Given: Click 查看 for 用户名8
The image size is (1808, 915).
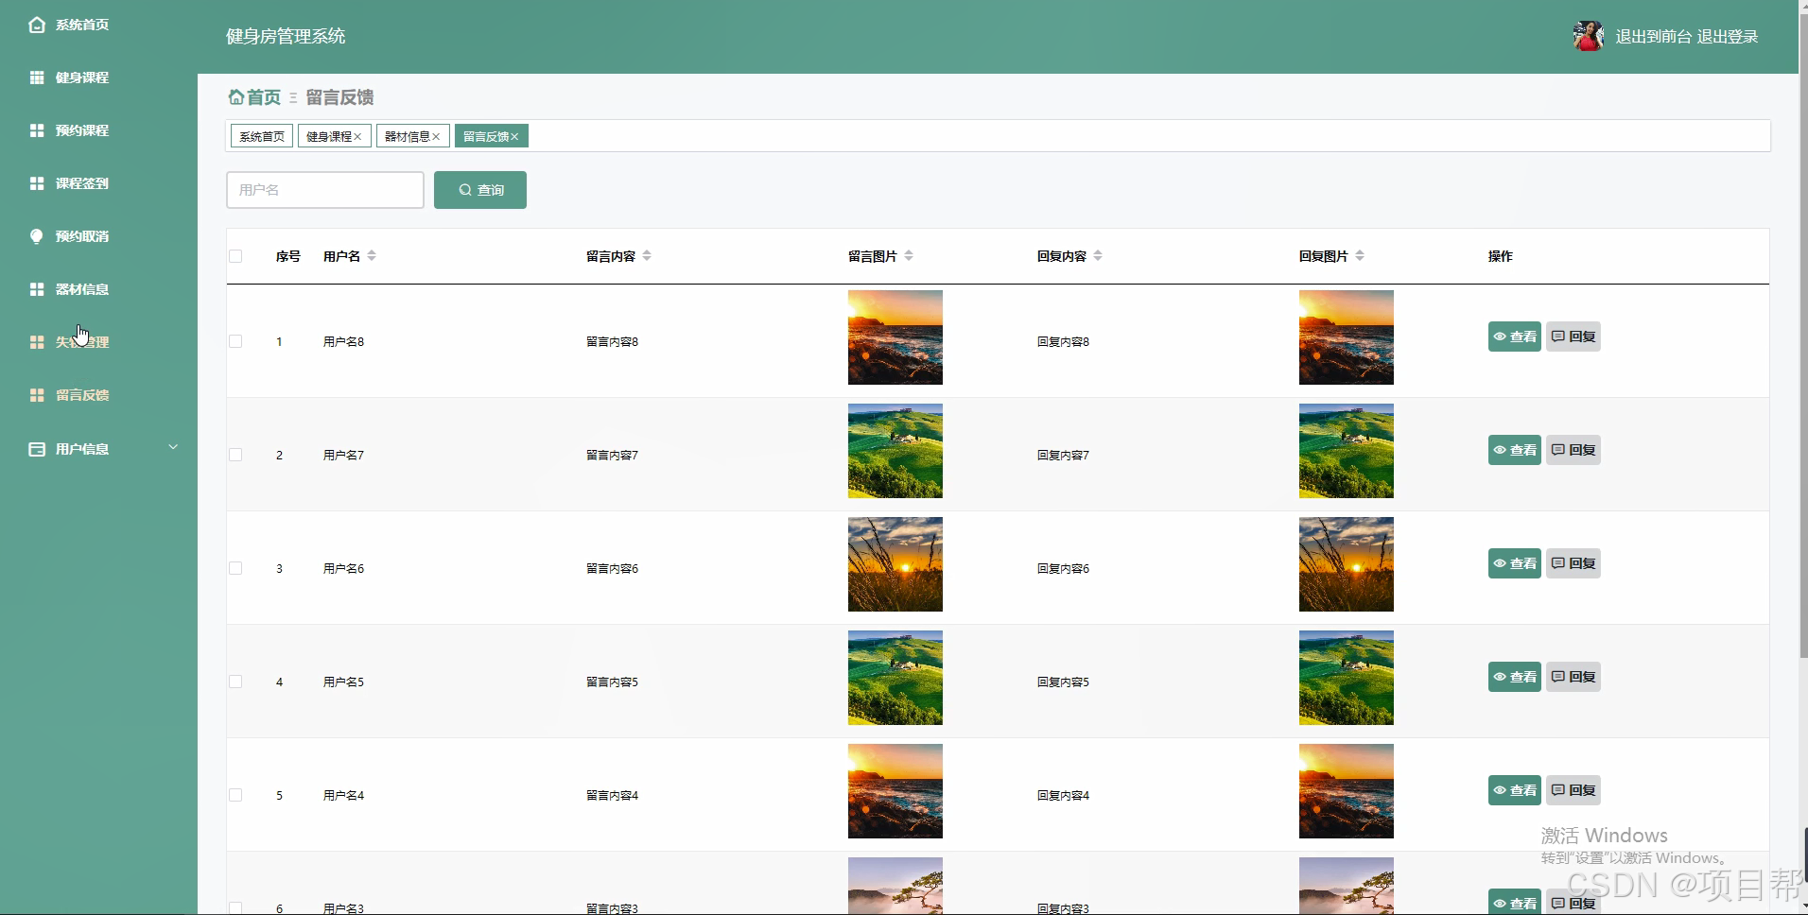Looking at the screenshot, I should tap(1515, 337).
